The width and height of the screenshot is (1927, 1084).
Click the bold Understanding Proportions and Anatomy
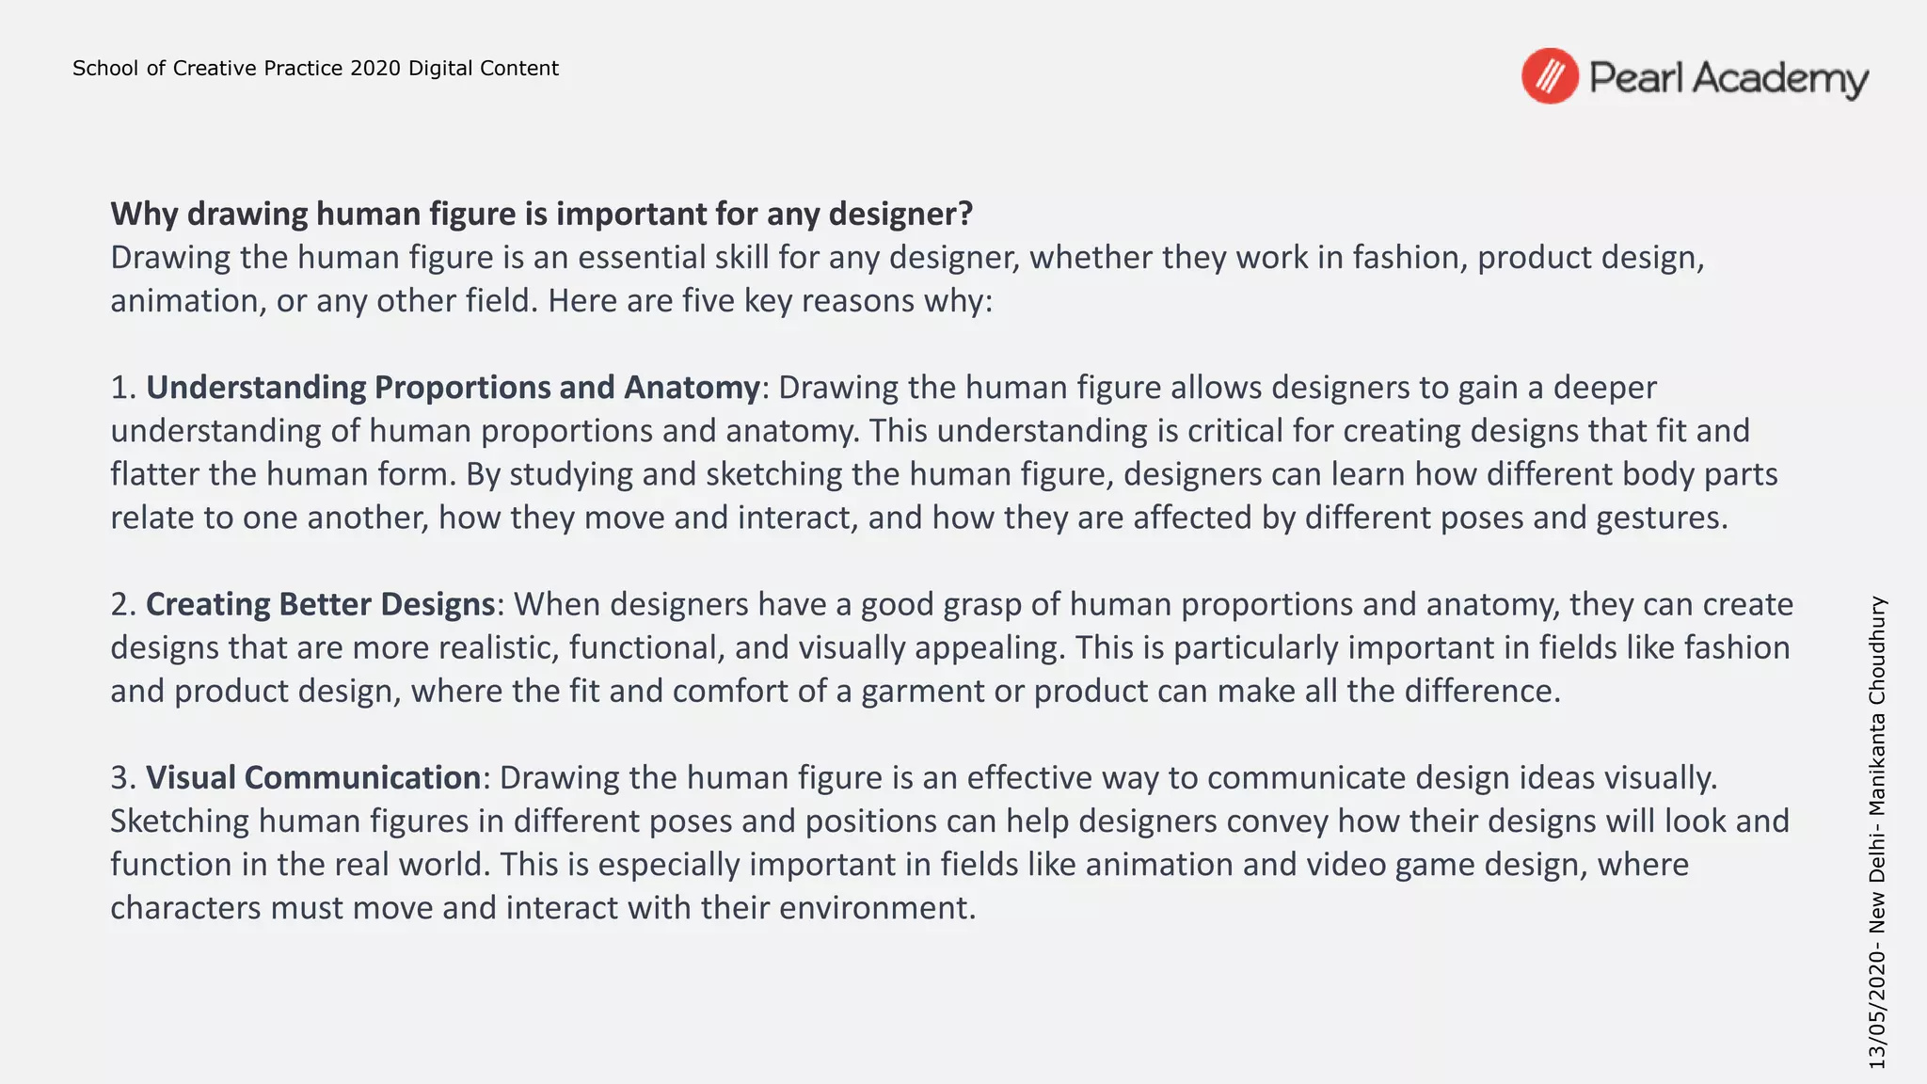(x=453, y=387)
